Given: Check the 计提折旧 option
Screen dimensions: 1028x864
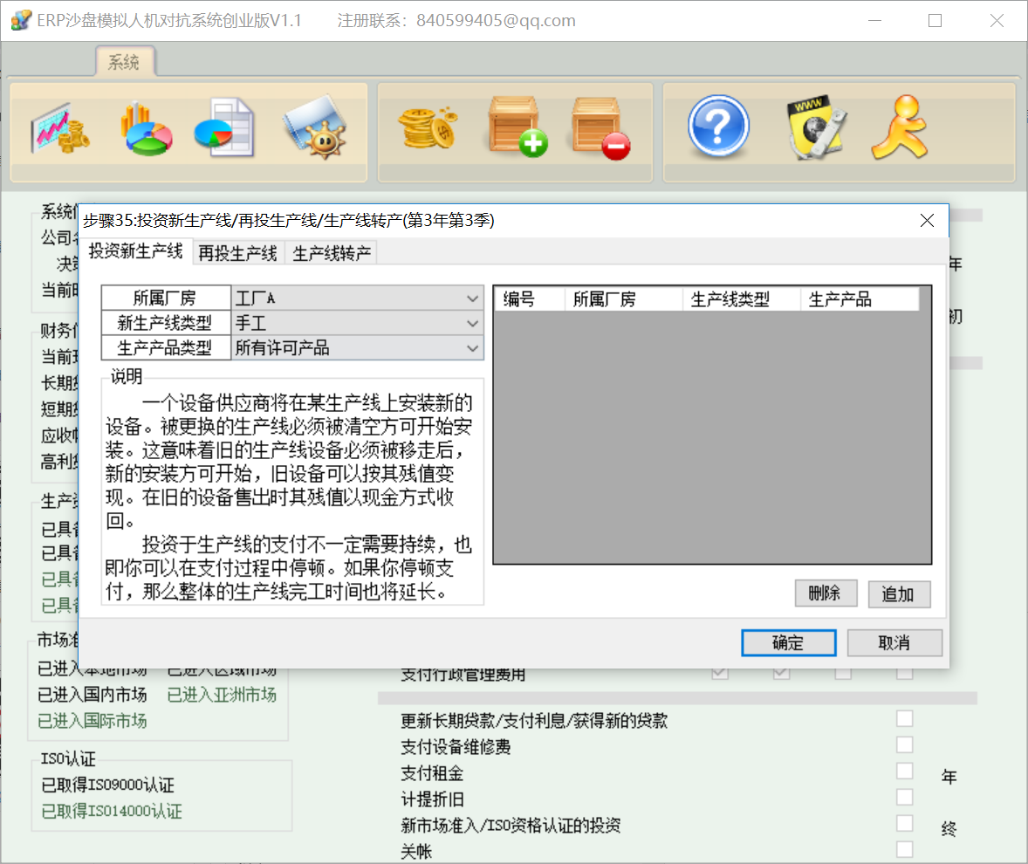Looking at the screenshot, I should [x=904, y=797].
